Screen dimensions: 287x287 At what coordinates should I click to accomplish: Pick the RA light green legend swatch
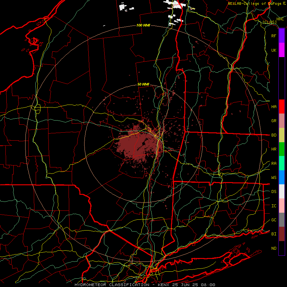pyautogui.click(x=282, y=163)
